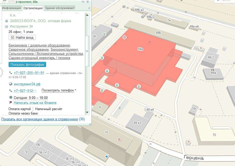Viewport: 235px width, 166px height.
Task: Click the Показать фотографии button
Action: coord(27,64)
